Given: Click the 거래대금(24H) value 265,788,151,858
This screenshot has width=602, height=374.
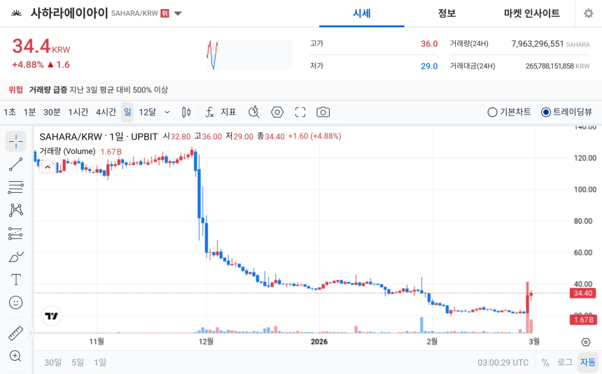Looking at the screenshot, I should [x=549, y=66].
